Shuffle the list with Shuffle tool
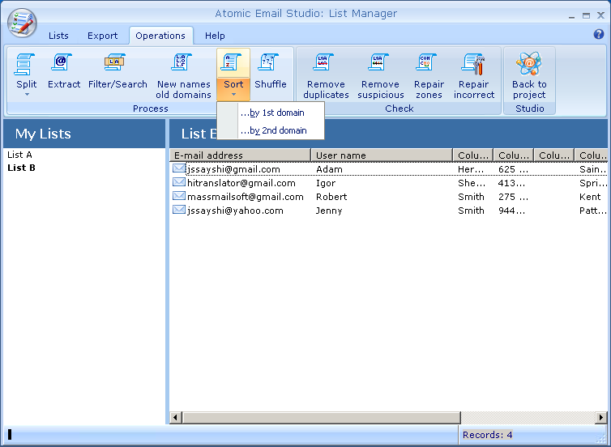Screen dimensions: 611x447 pos(271,72)
